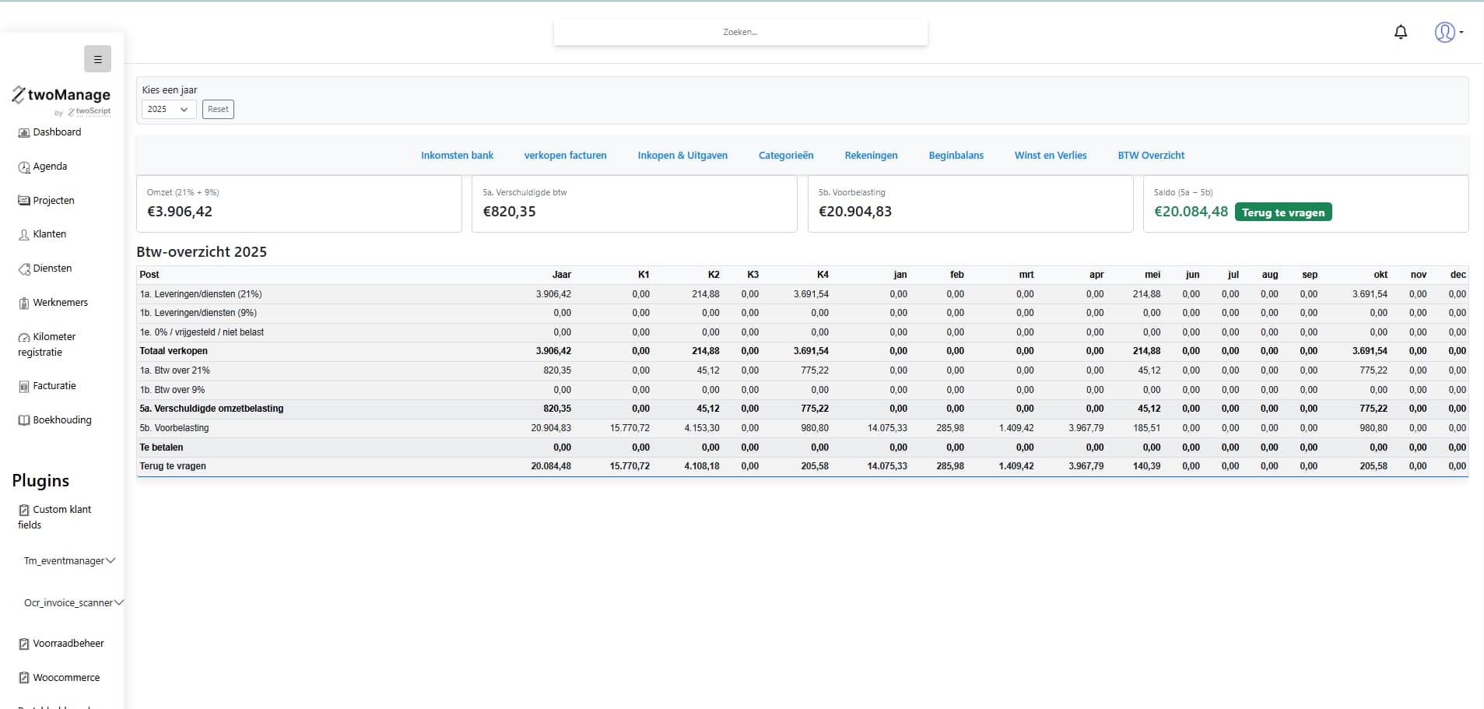1484x709 pixels.
Task: Go to Agenda in the sidebar
Action: (x=49, y=167)
